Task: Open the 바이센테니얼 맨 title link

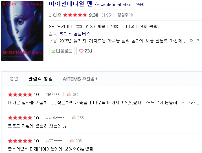Action: (71, 4)
